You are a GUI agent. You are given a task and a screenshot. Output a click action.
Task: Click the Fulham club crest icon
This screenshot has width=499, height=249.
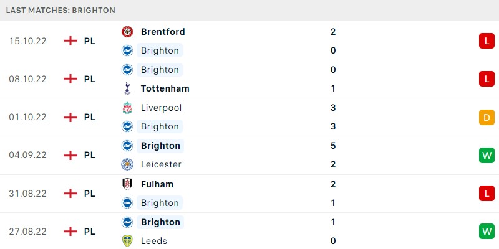[127, 184]
